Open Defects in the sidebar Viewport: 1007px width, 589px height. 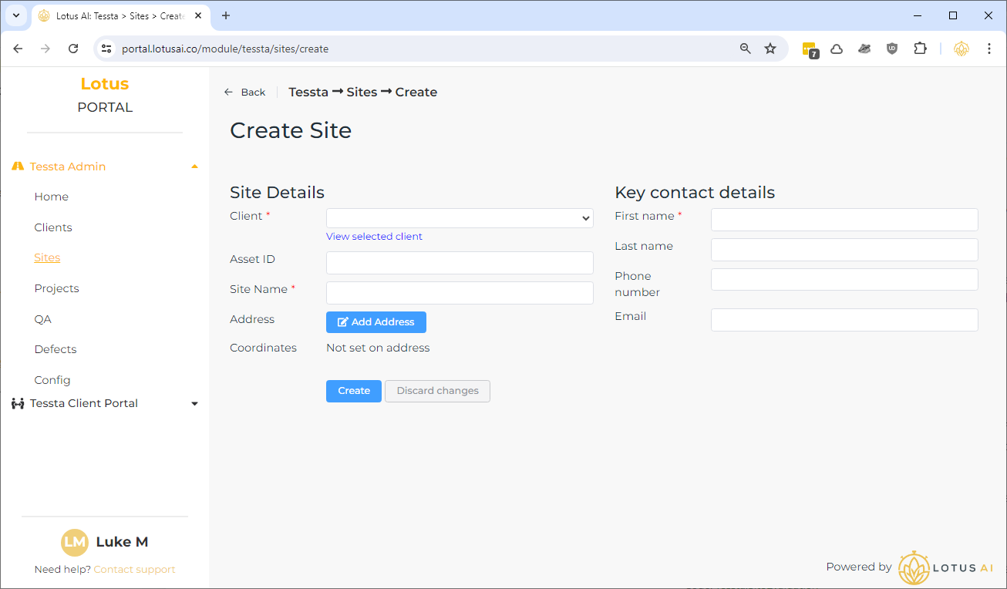click(x=56, y=349)
